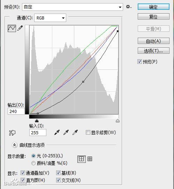Select the middle curve control point
This screenshot has width=174, height=189.
83,82
